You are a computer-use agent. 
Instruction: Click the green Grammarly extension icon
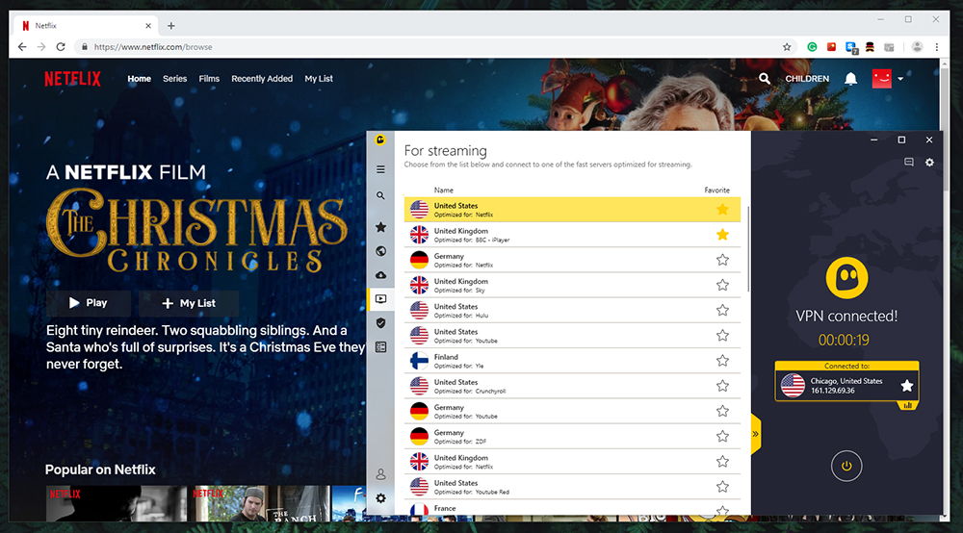click(812, 46)
